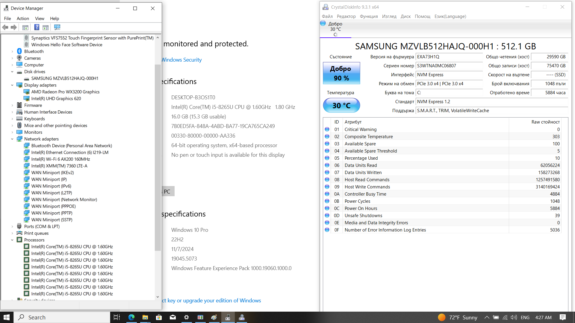Click the Добро 90 % health status button
The width and height of the screenshot is (575, 323).
(x=341, y=73)
